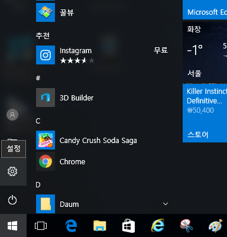Open the 서울 weather tile
The height and width of the screenshot is (237, 227).
coord(205,52)
